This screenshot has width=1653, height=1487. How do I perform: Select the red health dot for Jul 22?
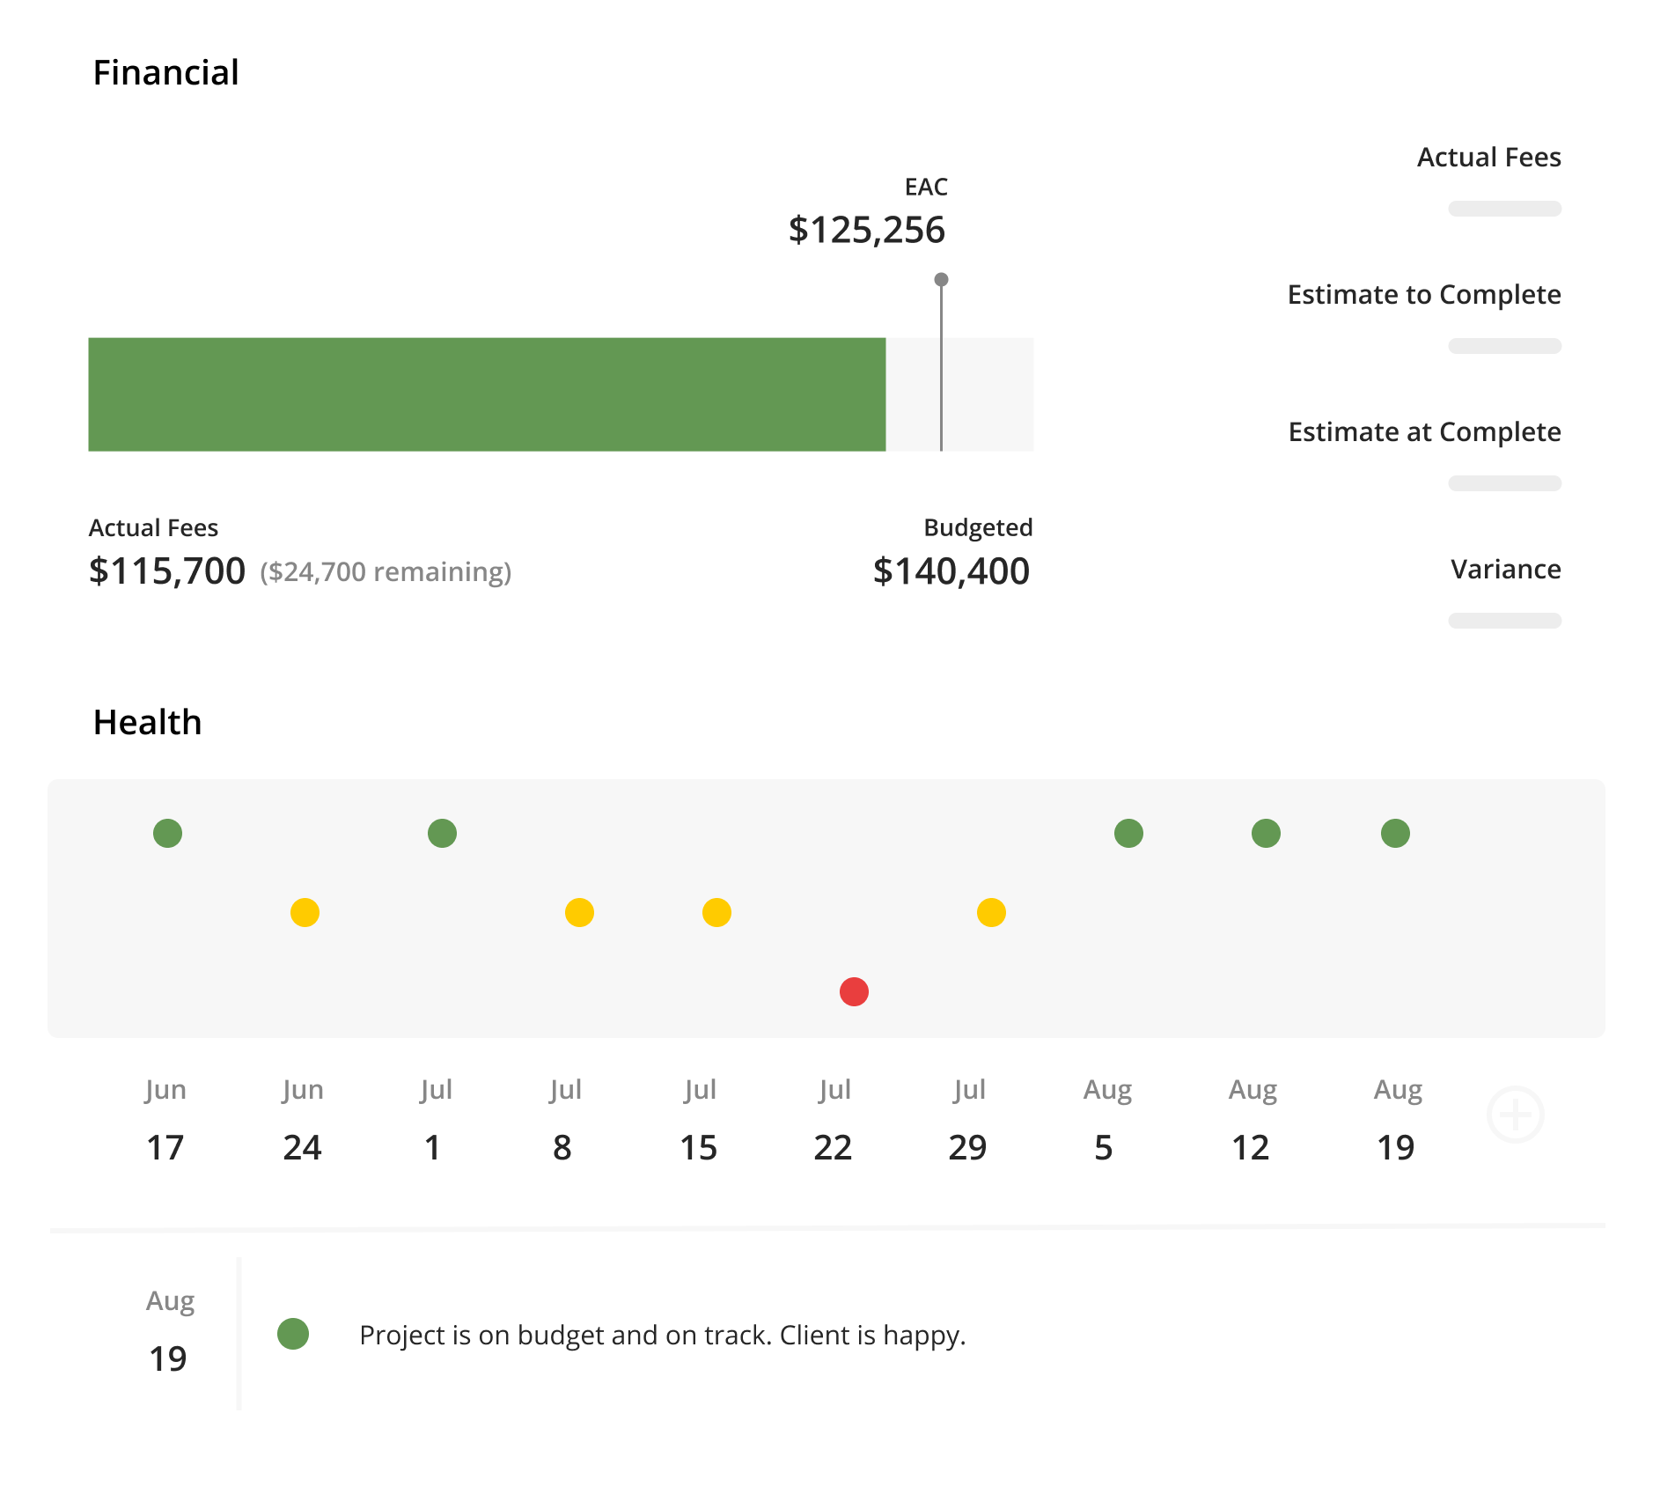[852, 991]
